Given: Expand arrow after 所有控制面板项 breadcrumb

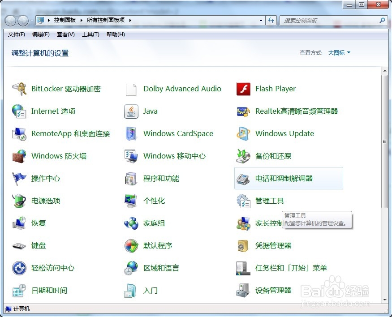Looking at the screenshot, I should (x=130, y=21).
